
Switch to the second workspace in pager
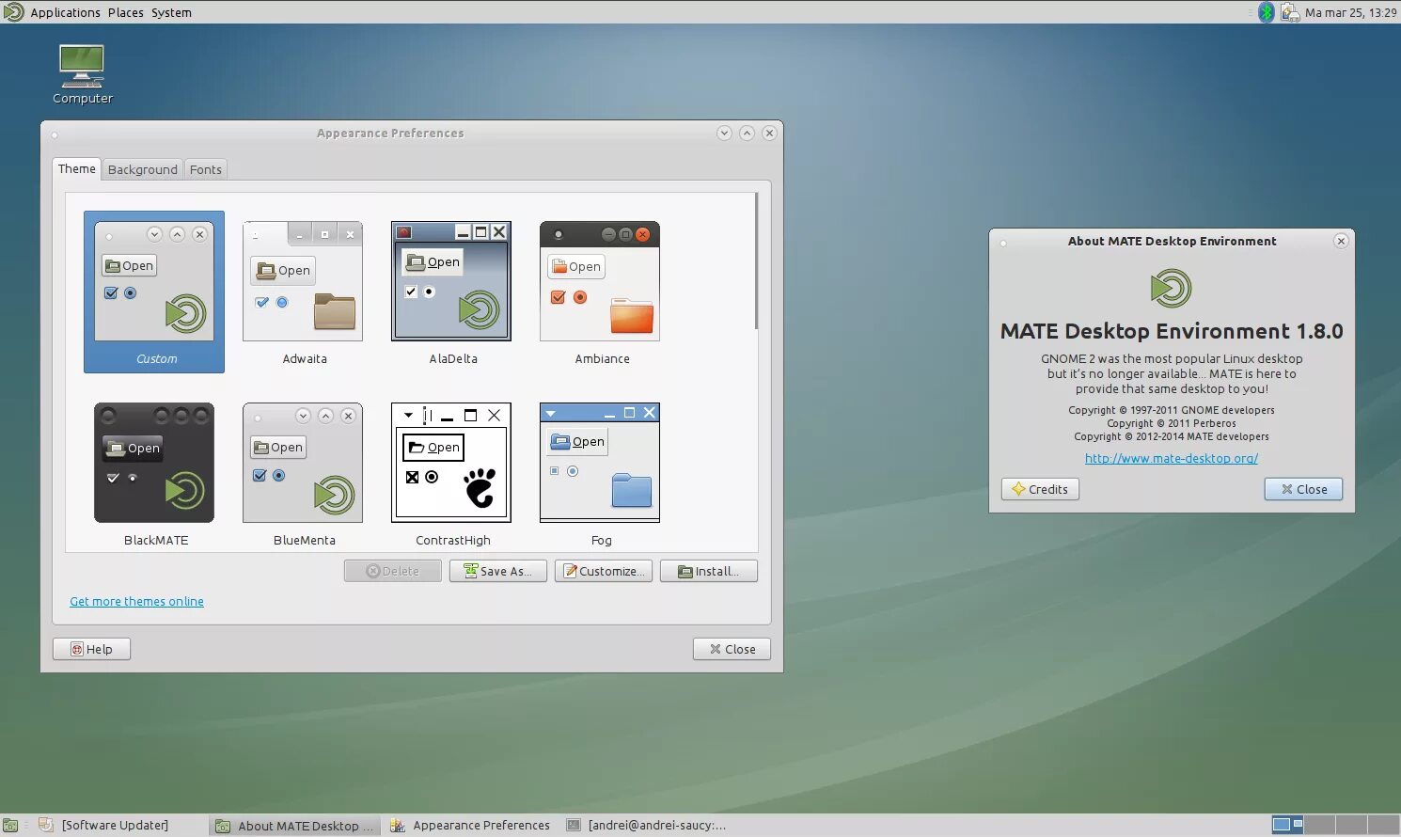click(x=1319, y=825)
